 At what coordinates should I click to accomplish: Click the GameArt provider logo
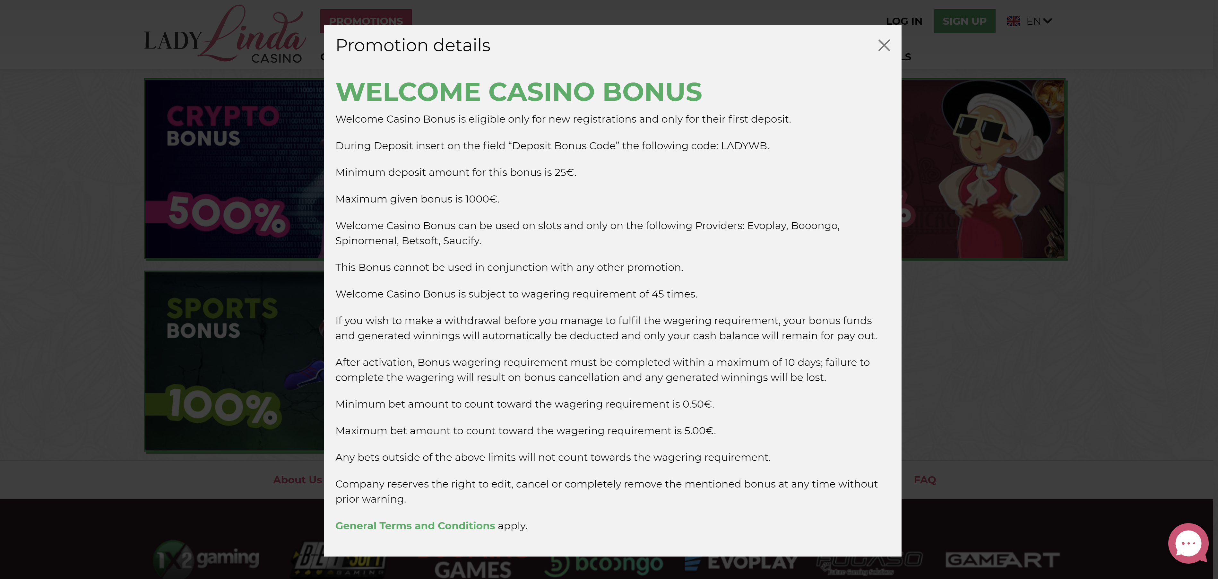tap(1002, 560)
